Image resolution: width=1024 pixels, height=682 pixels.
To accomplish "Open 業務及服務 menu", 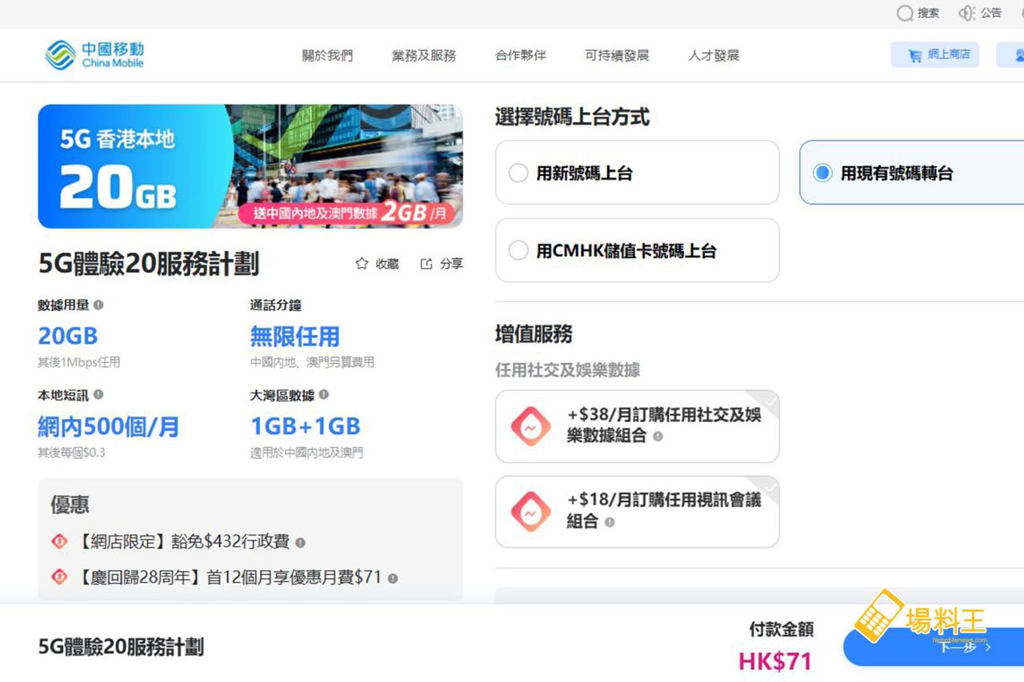I will (x=423, y=56).
